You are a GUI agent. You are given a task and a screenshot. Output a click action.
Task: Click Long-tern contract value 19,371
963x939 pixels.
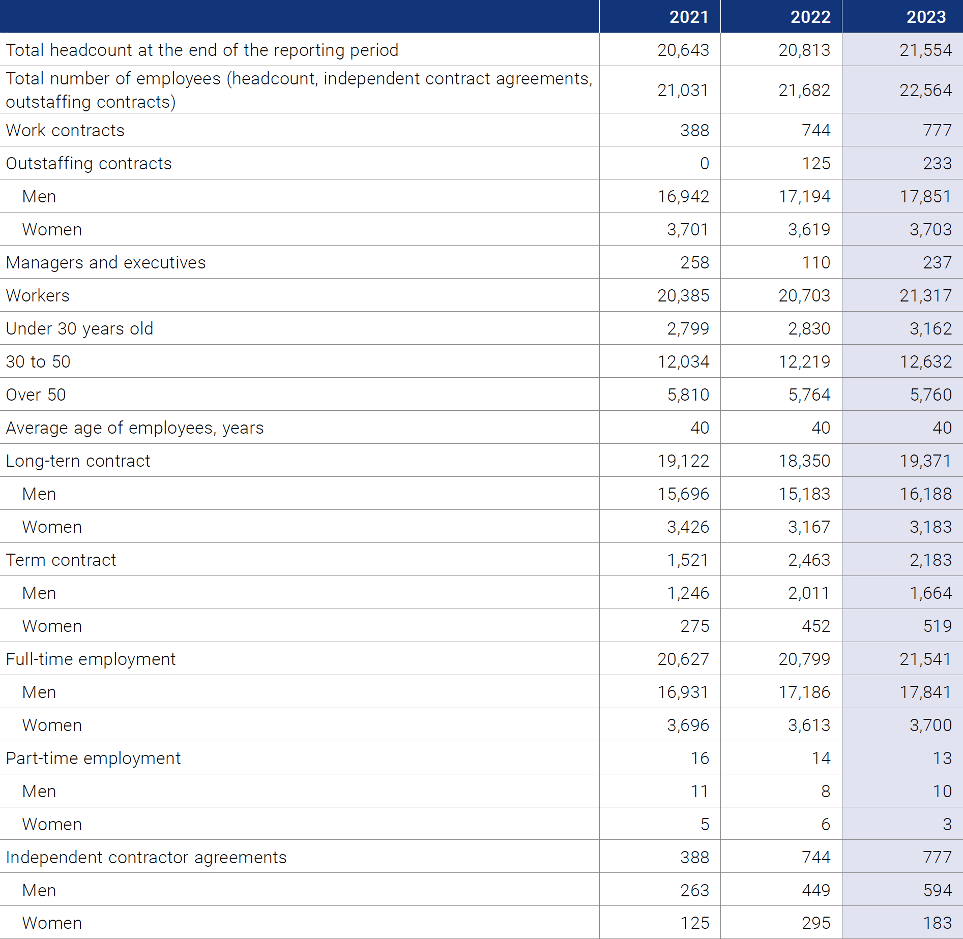pyautogui.click(x=925, y=461)
